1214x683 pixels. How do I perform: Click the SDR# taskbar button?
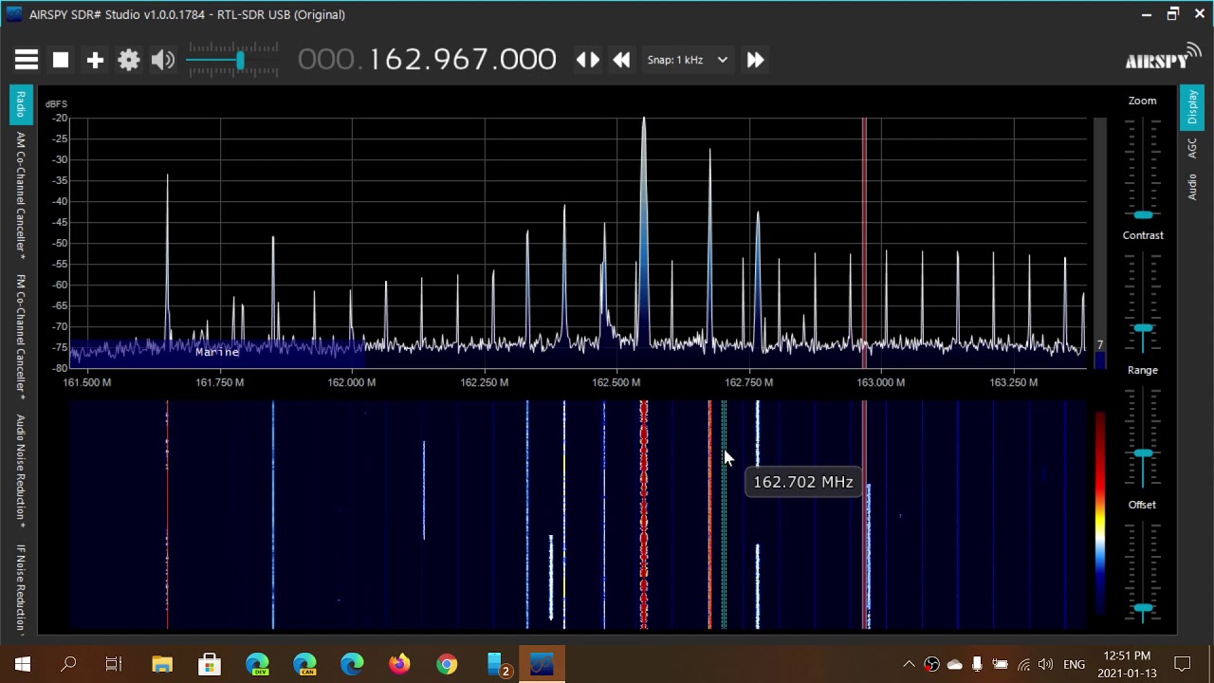pos(542,664)
